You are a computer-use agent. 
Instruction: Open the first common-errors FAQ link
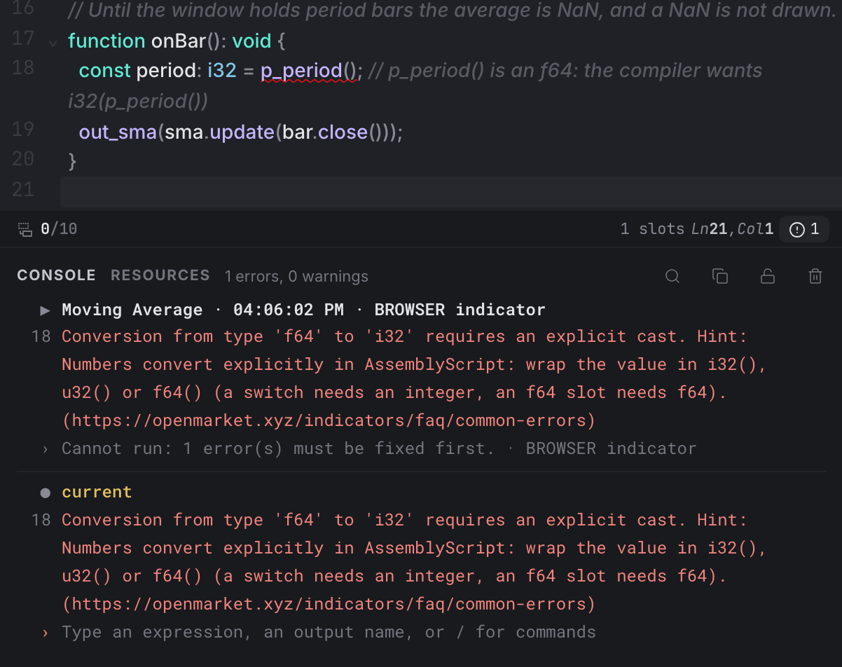329,420
